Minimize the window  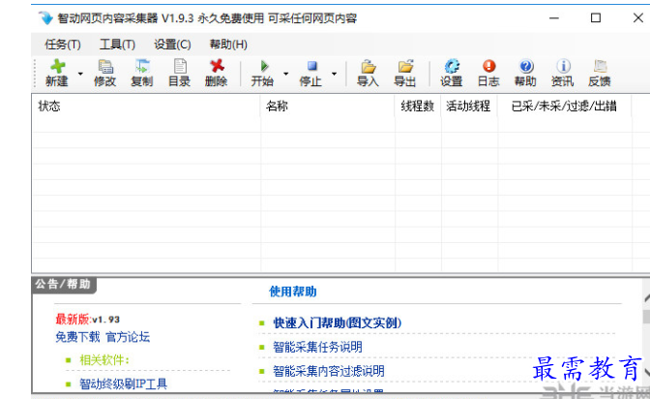554,17
